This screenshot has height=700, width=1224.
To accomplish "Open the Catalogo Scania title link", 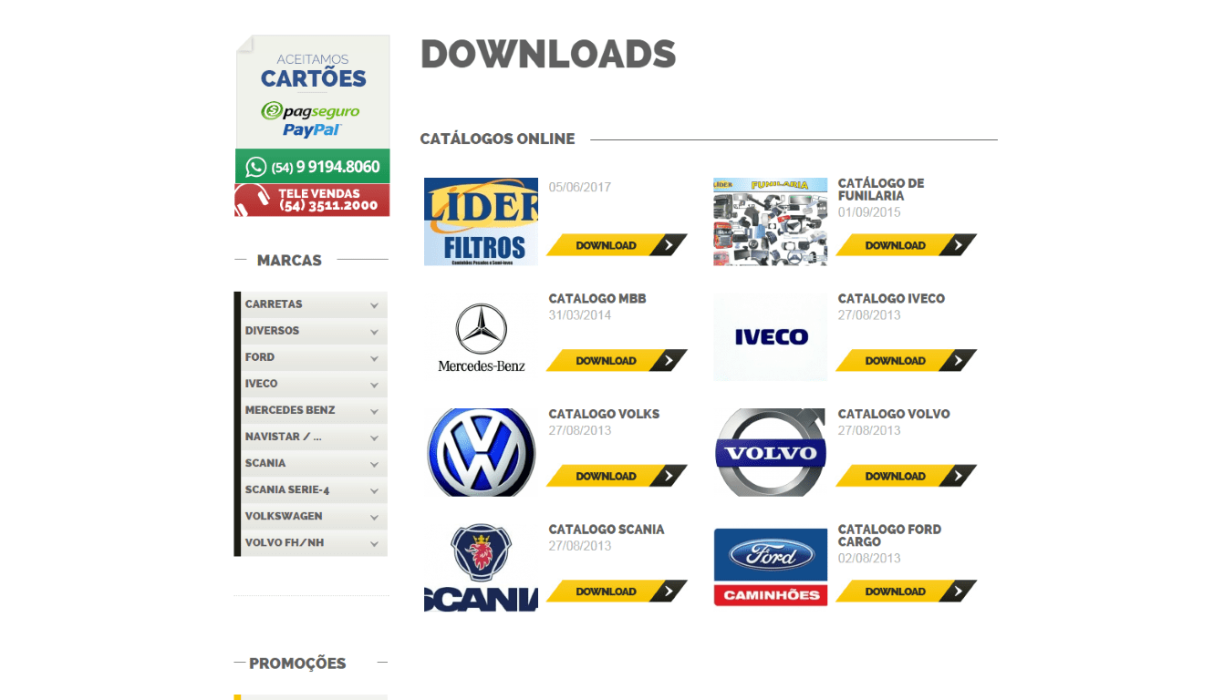I will coord(607,530).
